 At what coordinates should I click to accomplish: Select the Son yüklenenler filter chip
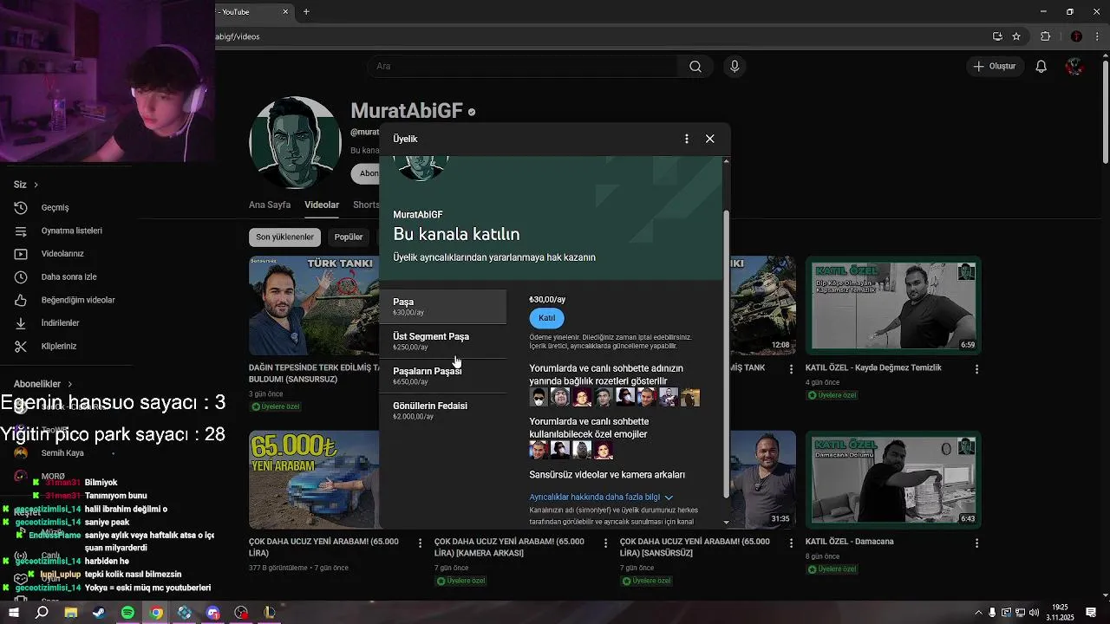tap(284, 237)
